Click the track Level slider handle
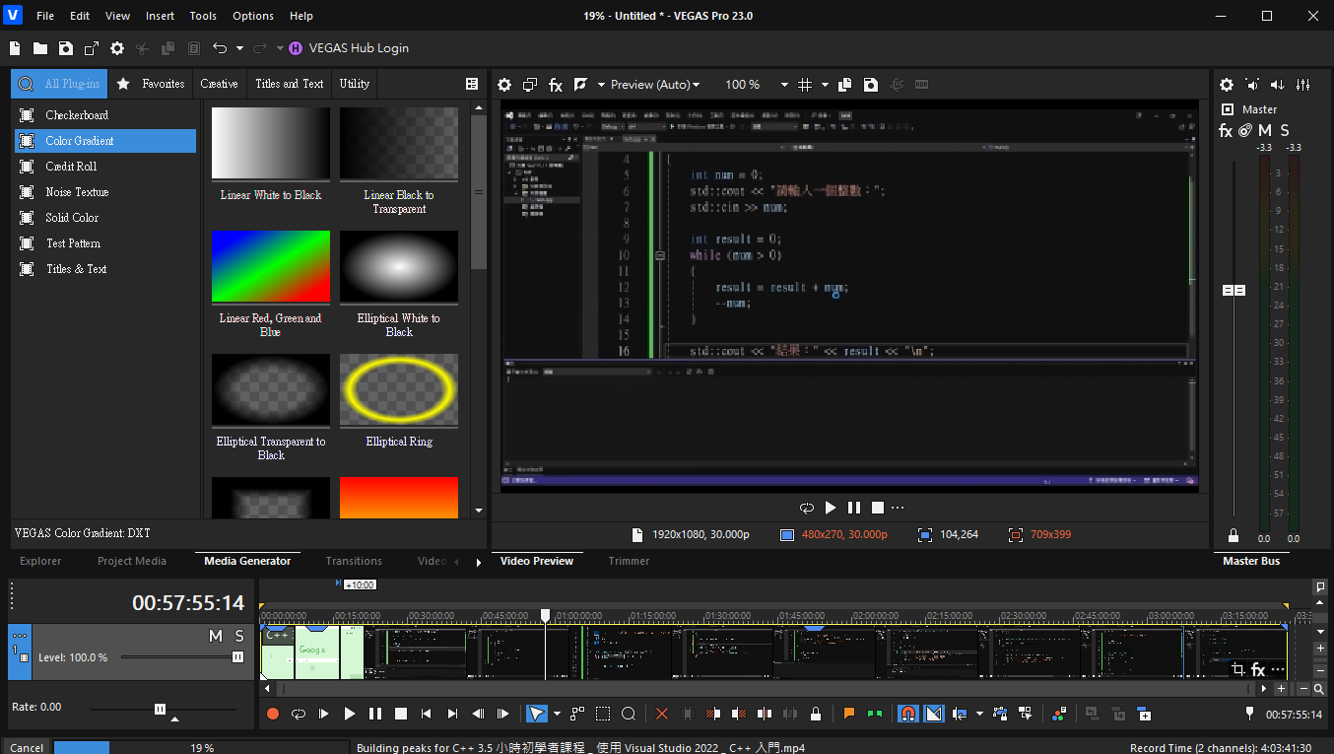 pyautogui.click(x=237, y=657)
